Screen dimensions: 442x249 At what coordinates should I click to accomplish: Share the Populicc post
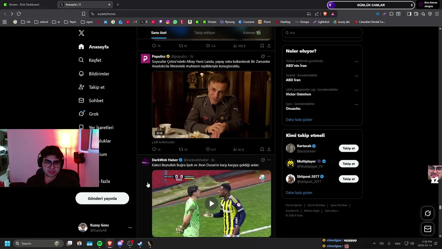[269, 149]
